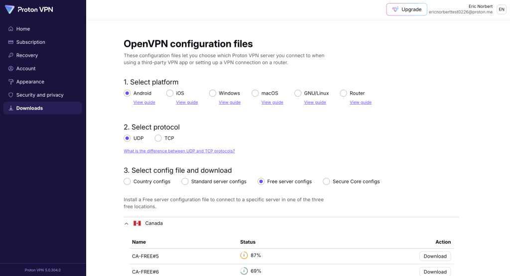The width and height of the screenshot is (510, 276).
Task: Open Eric Norbert user account menu
Action: tap(460, 9)
